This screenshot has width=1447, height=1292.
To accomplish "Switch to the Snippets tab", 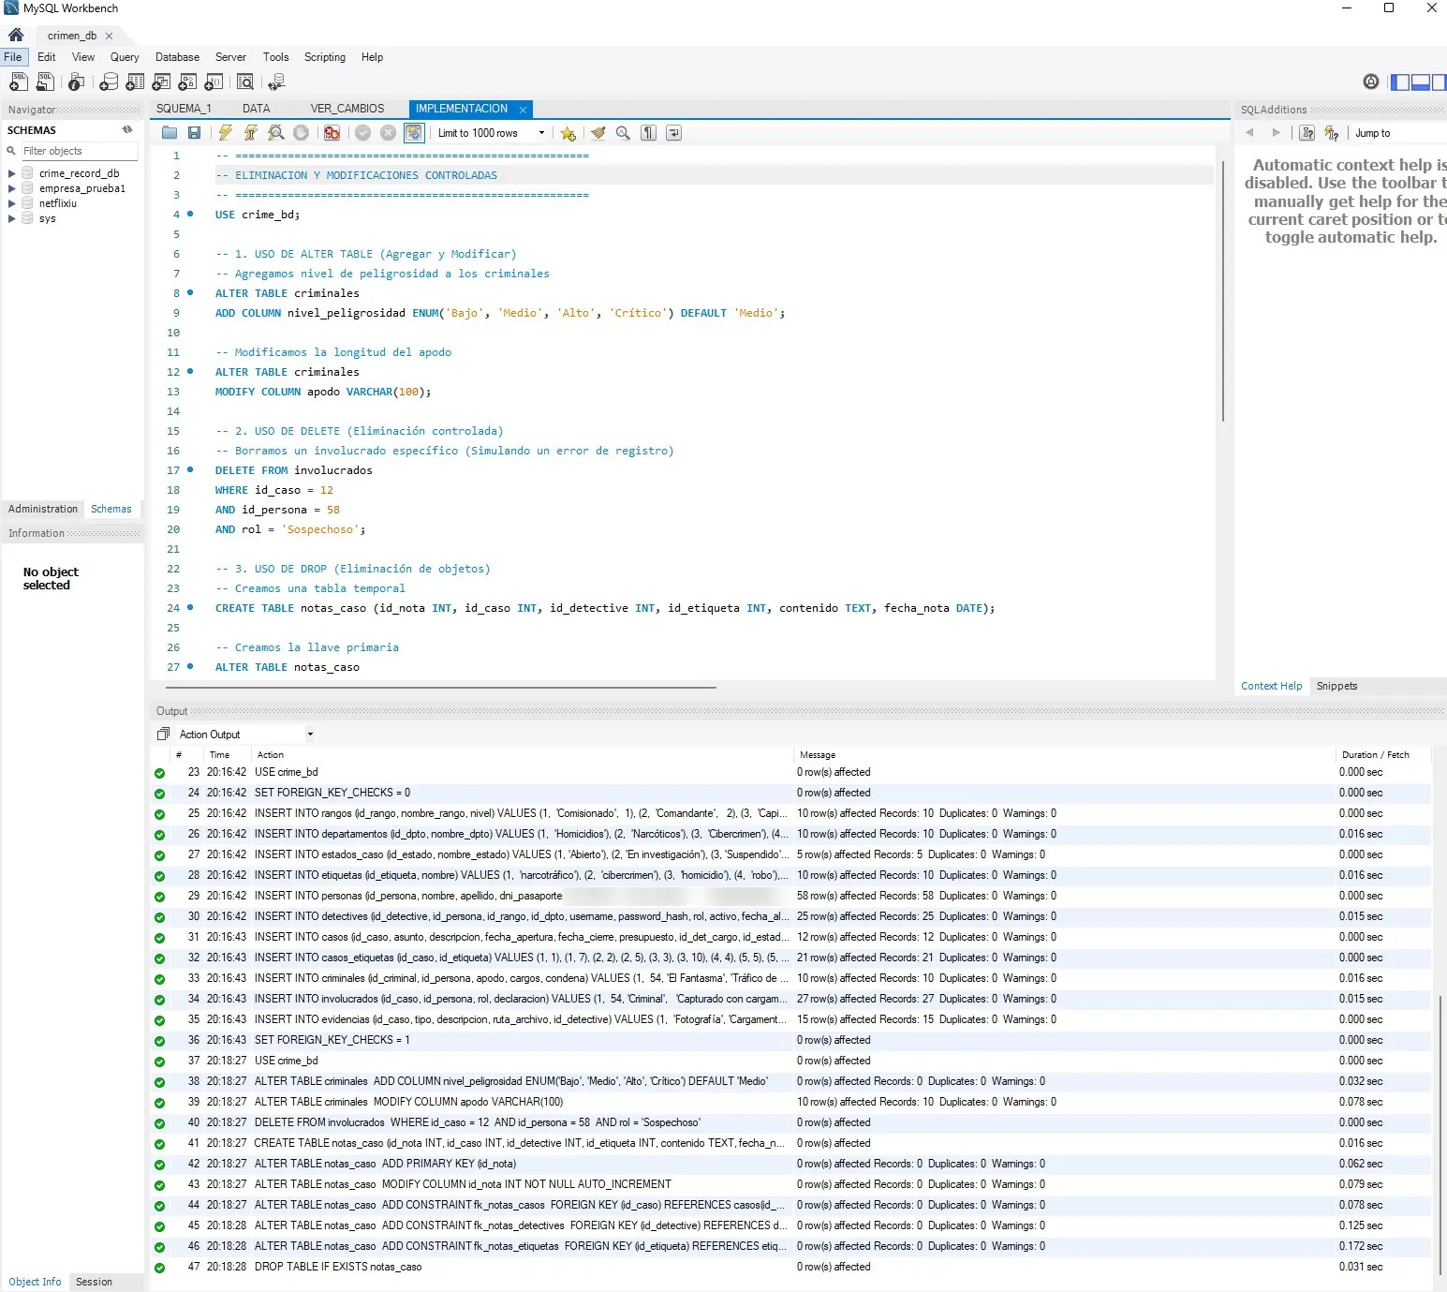I will pyautogui.click(x=1336, y=686).
